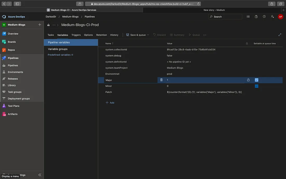Viewport: 286px width, 179px height.
Task: Uncheck settable at queue time for Minor
Action: pyautogui.click(x=256, y=86)
